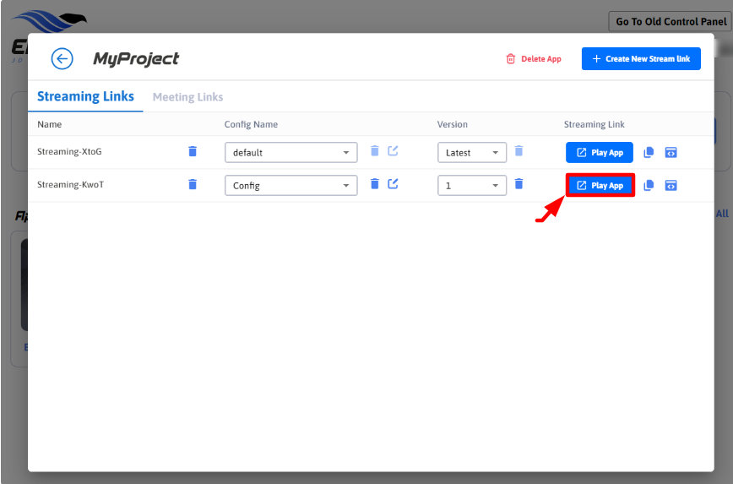Switch to the Meeting Links tab
The image size is (733, 484).
(187, 97)
